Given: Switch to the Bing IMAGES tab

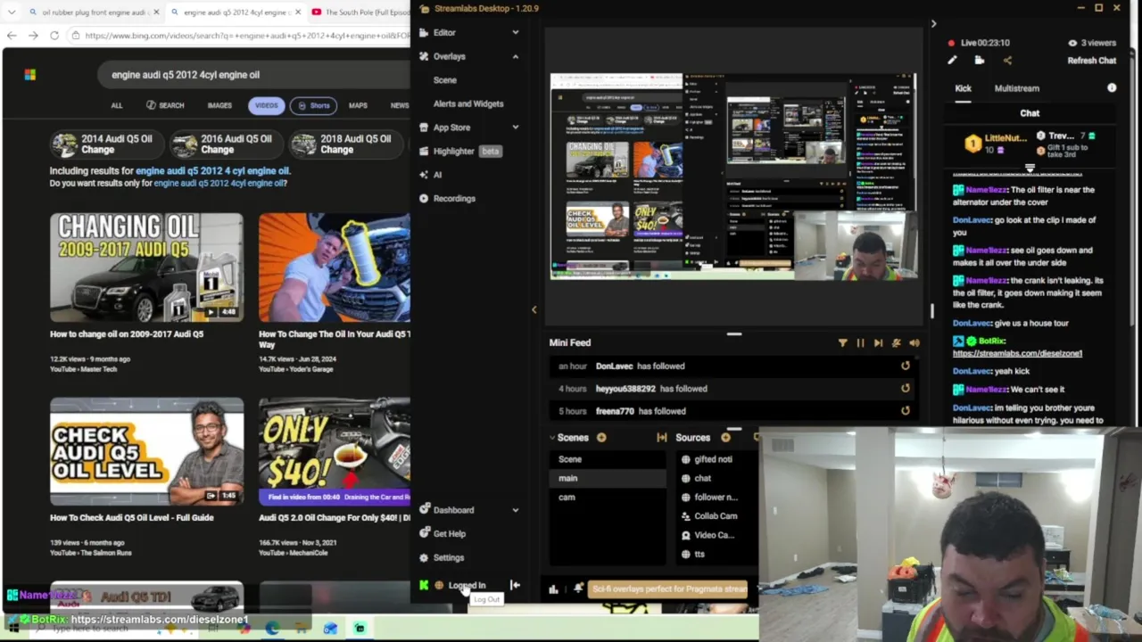Looking at the screenshot, I should [219, 105].
